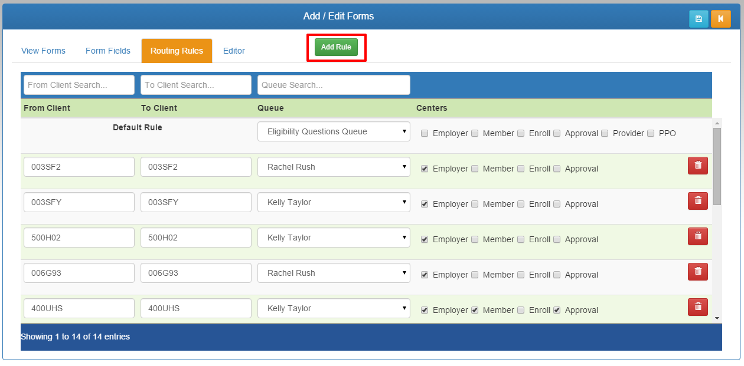Open Kelly Taylor queue dropdown for 500H02
744x366 pixels.
tap(334, 238)
